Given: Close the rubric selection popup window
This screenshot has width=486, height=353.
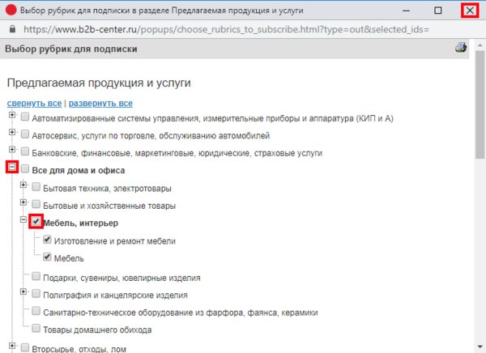Looking at the screenshot, I should coord(470,11).
